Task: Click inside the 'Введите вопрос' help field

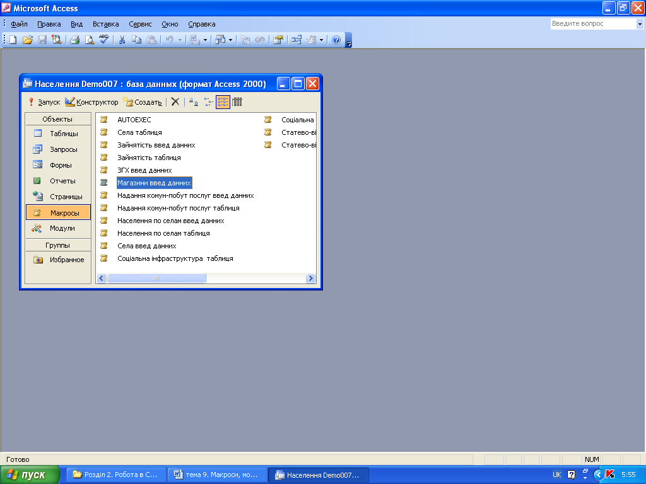Action: click(593, 24)
